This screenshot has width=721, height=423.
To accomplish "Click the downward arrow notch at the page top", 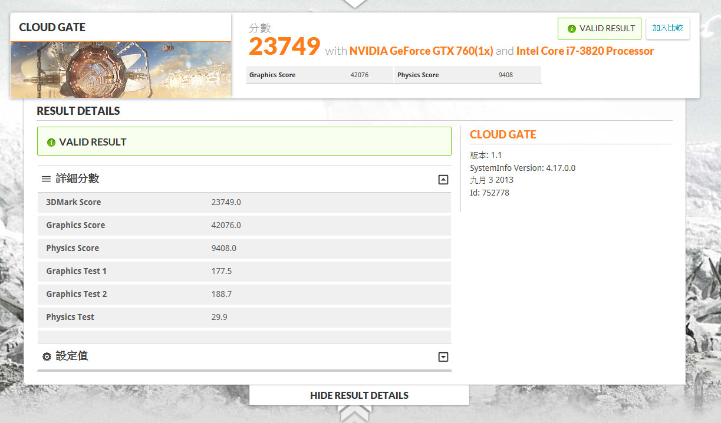I will (x=355, y=4).
